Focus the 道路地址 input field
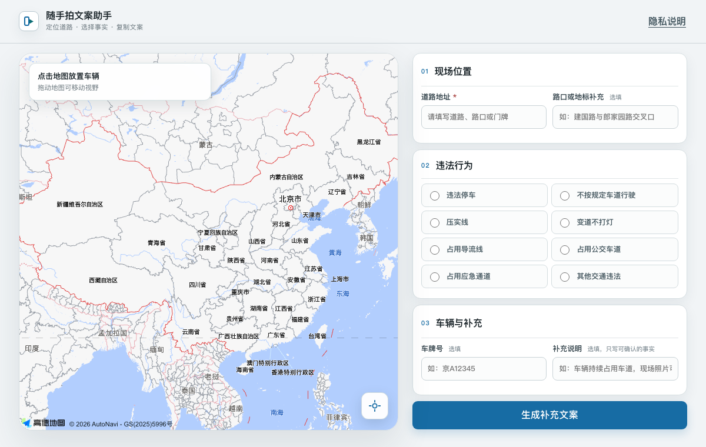The width and height of the screenshot is (706, 447). (x=484, y=117)
